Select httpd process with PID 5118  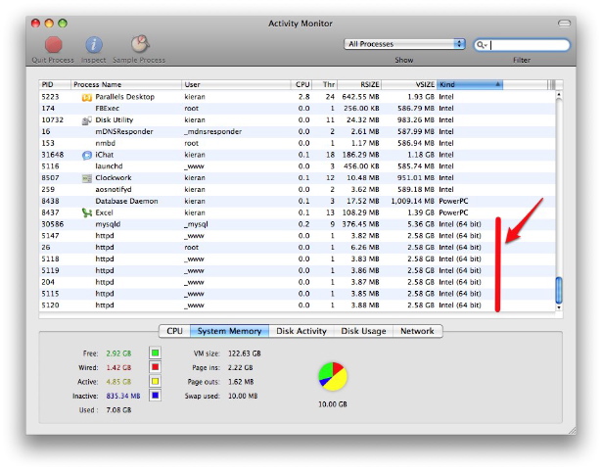[x=298, y=259]
